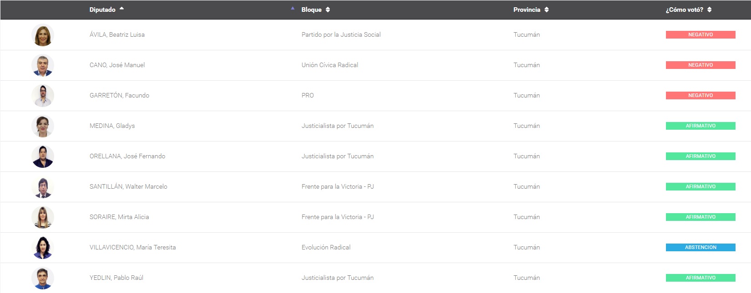751x293 pixels.
Task: Click Ávila's red NEGATIVO vote badge
Action: pos(700,34)
